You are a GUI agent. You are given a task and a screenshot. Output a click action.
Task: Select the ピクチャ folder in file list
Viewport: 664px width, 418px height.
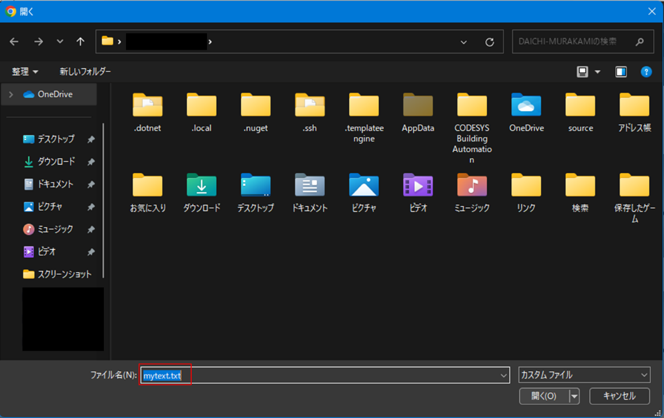(364, 193)
